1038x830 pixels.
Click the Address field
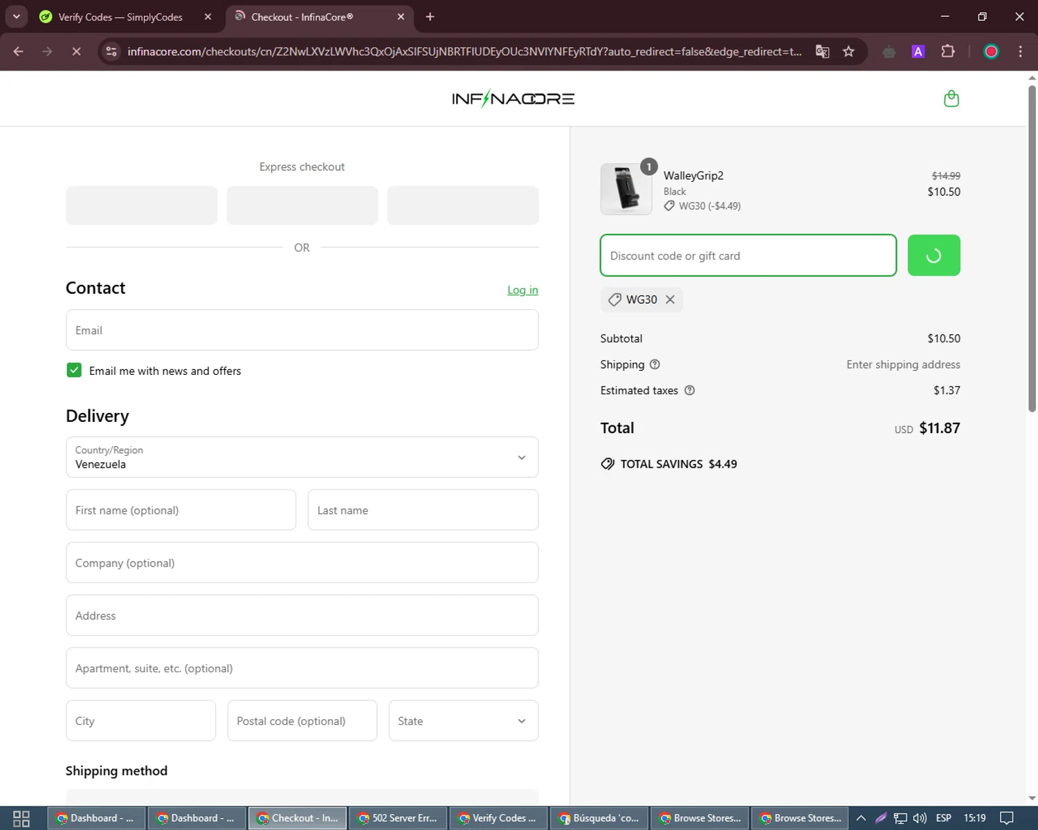click(x=302, y=615)
